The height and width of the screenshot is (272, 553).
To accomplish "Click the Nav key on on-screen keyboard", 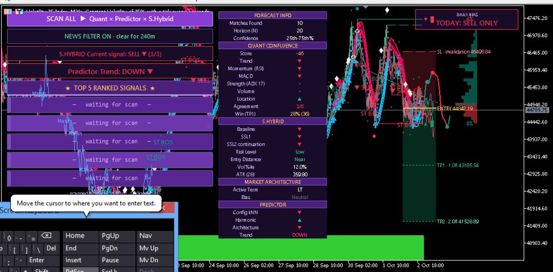I will (154, 236).
